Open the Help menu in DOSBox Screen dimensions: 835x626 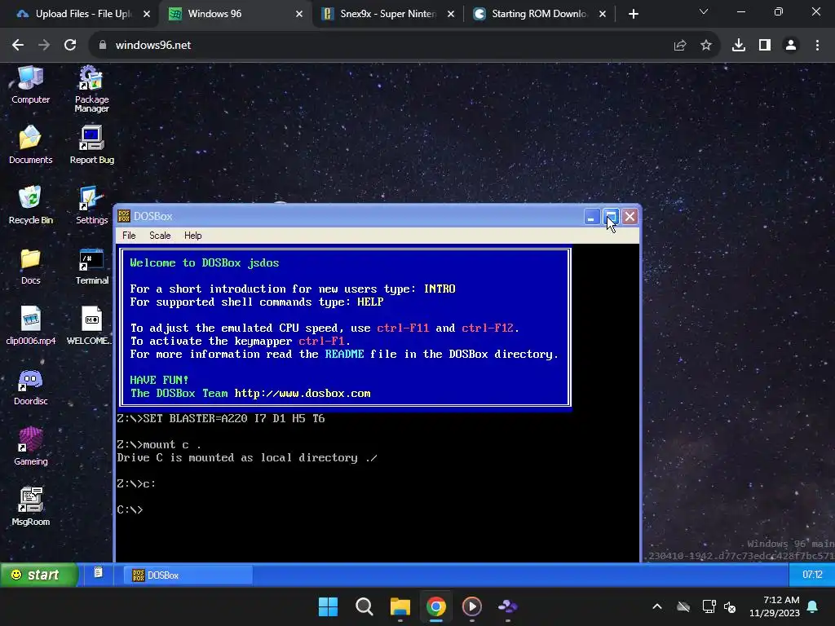pos(192,236)
